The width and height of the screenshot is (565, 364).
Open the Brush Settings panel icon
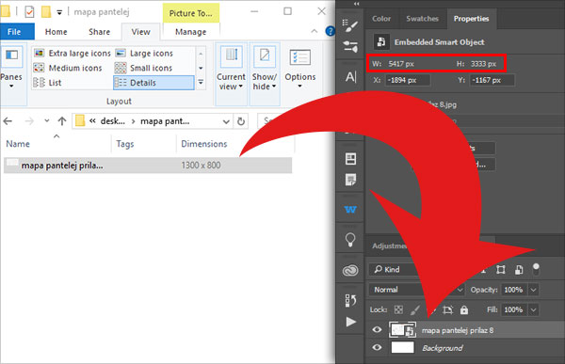pyautogui.click(x=350, y=25)
